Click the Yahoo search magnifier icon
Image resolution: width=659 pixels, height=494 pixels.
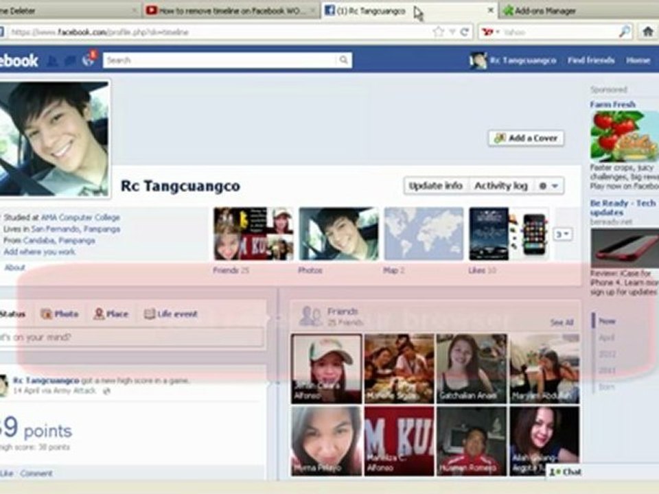click(x=625, y=32)
